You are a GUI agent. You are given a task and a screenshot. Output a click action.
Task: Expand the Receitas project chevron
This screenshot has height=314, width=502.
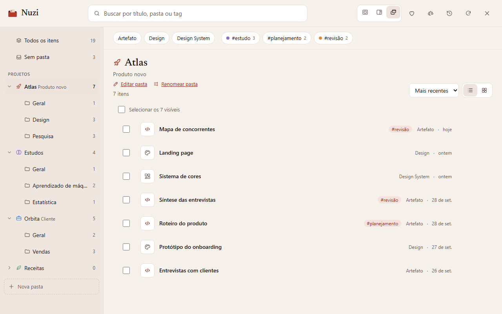pos(9,268)
